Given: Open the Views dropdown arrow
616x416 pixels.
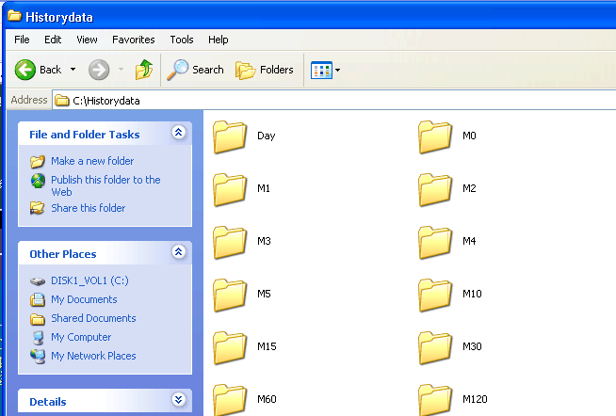Looking at the screenshot, I should tap(337, 71).
